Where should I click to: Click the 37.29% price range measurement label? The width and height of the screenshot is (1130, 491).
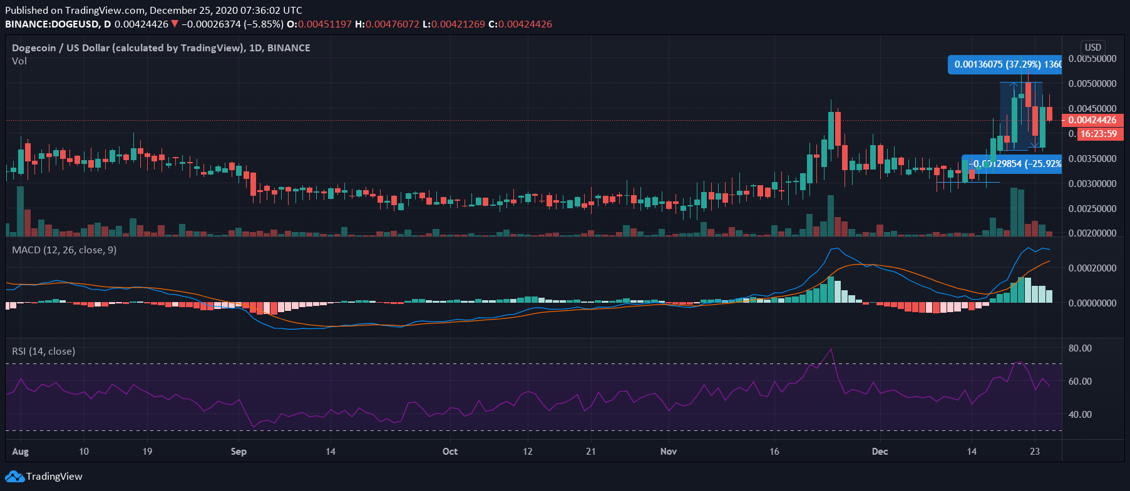tap(1005, 64)
